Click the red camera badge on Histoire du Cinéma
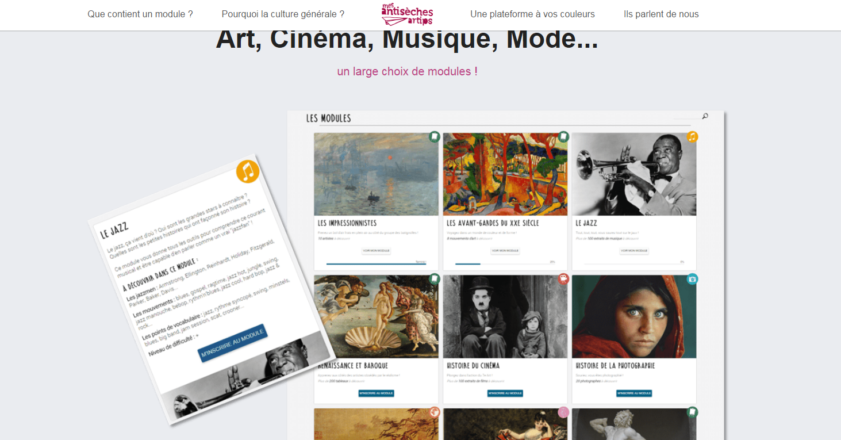 coord(563,279)
